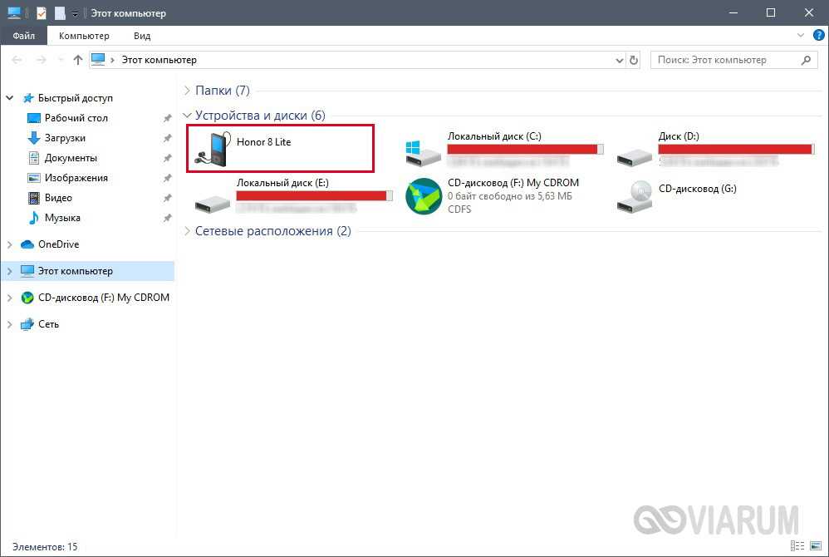The image size is (829, 557).
Task: Switch to details view icon
Action: tap(797, 546)
